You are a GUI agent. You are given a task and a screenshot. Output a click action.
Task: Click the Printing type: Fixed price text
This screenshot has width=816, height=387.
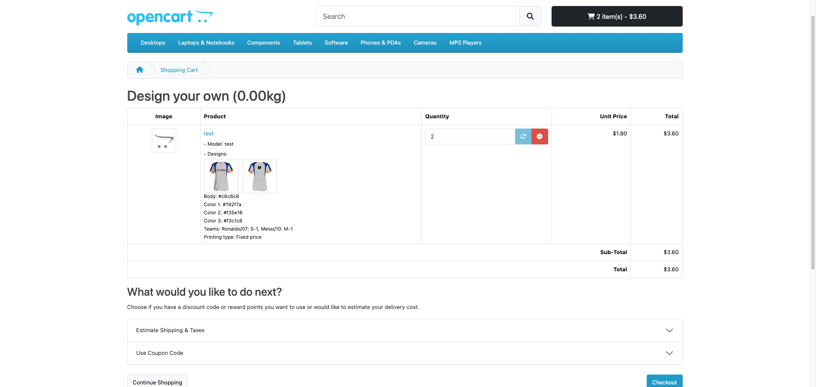click(x=233, y=237)
